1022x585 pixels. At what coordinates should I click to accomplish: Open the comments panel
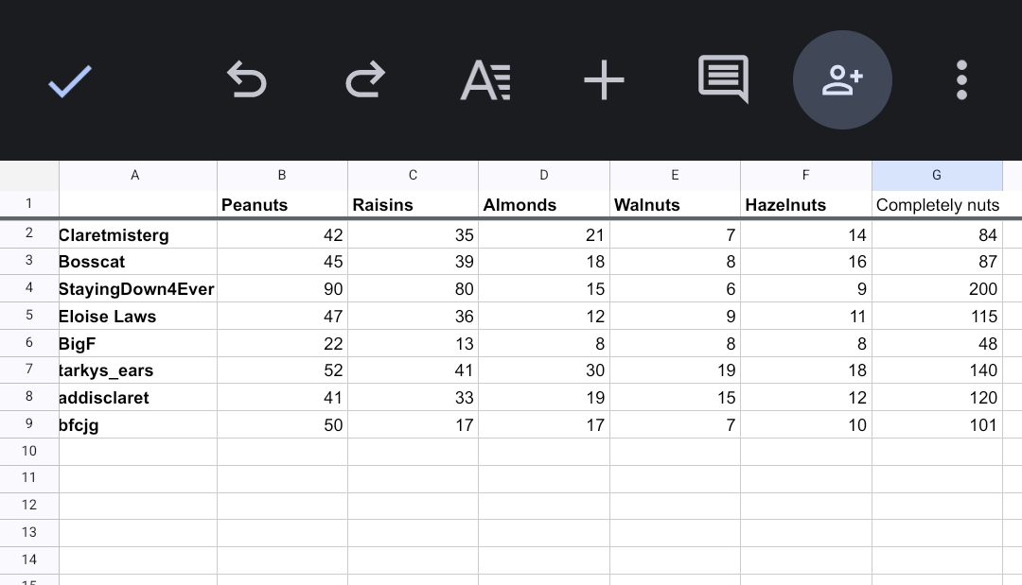point(723,79)
